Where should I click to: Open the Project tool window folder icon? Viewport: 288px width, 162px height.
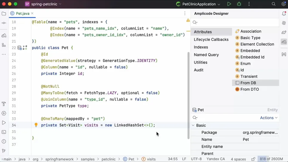click(4, 14)
